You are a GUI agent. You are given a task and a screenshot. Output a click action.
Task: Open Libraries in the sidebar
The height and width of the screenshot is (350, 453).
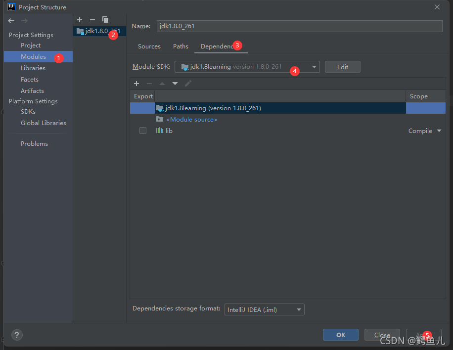pos(33,68)
